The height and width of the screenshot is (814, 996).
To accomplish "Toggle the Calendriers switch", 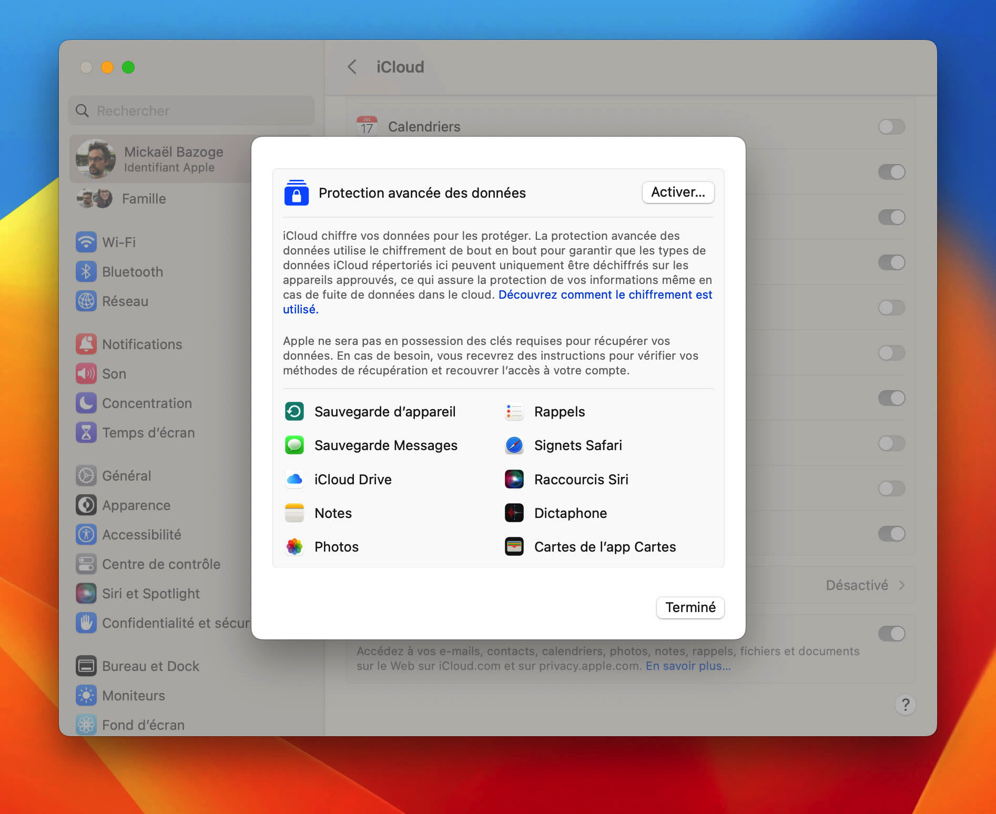I will [891, 126].
